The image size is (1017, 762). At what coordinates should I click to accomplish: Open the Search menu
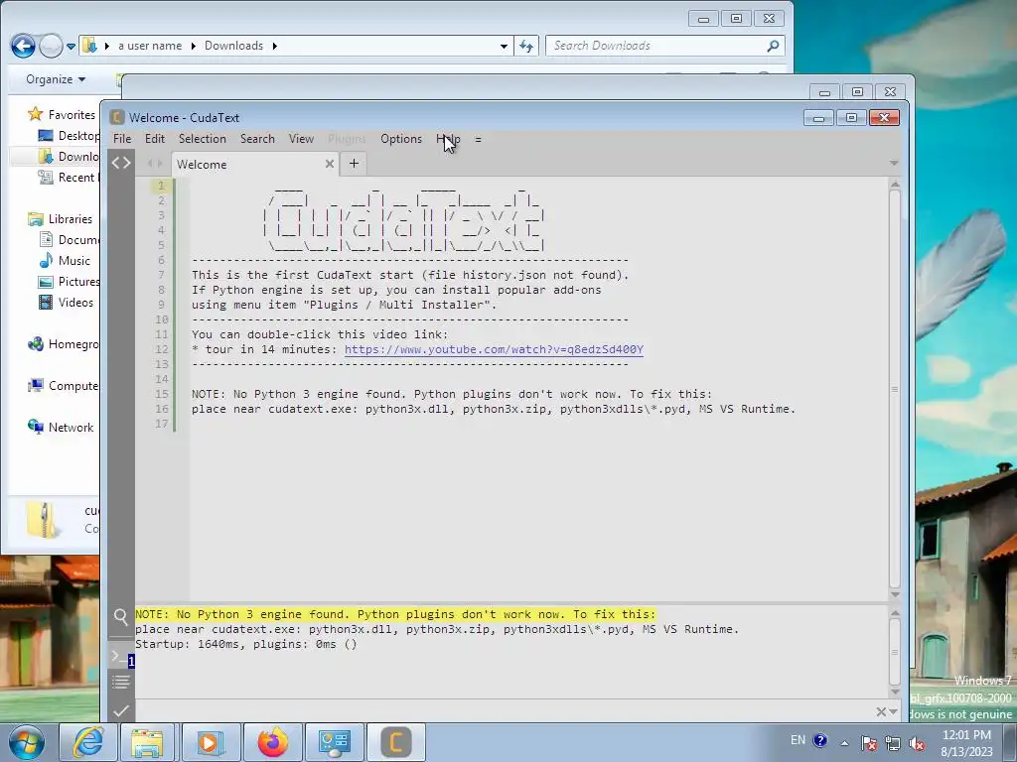click(257, 139)
